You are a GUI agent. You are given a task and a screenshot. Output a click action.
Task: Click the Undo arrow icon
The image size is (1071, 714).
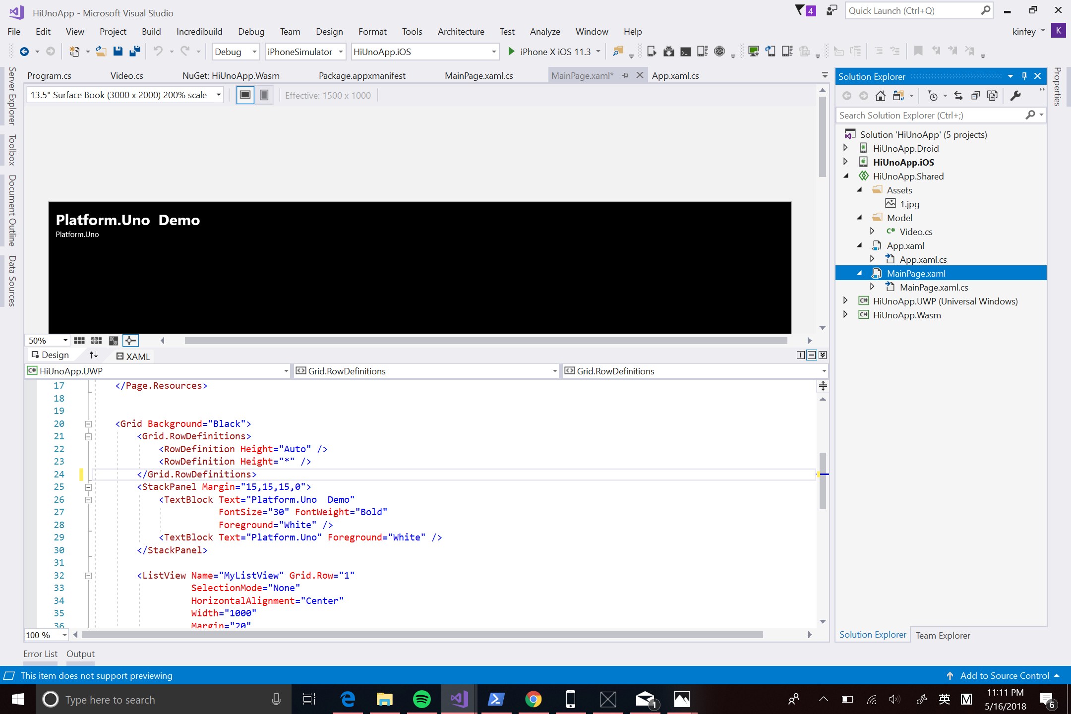(x=158, y=52)
